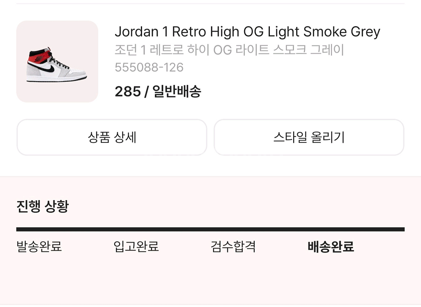The width and height of the screenshot is (421, 307).
Task: Tap the title Jordan 1 Retro High OG Light Smoke Grey
Action: pos(247,32)
